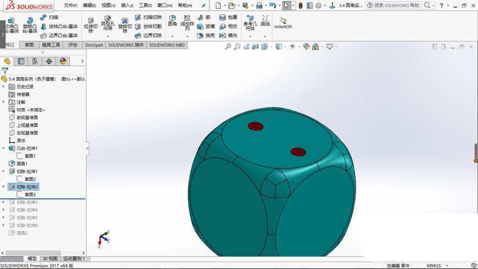Open the MMGS unit system in status bar
The width and height of the screenshot is (478, 269).
434,266
